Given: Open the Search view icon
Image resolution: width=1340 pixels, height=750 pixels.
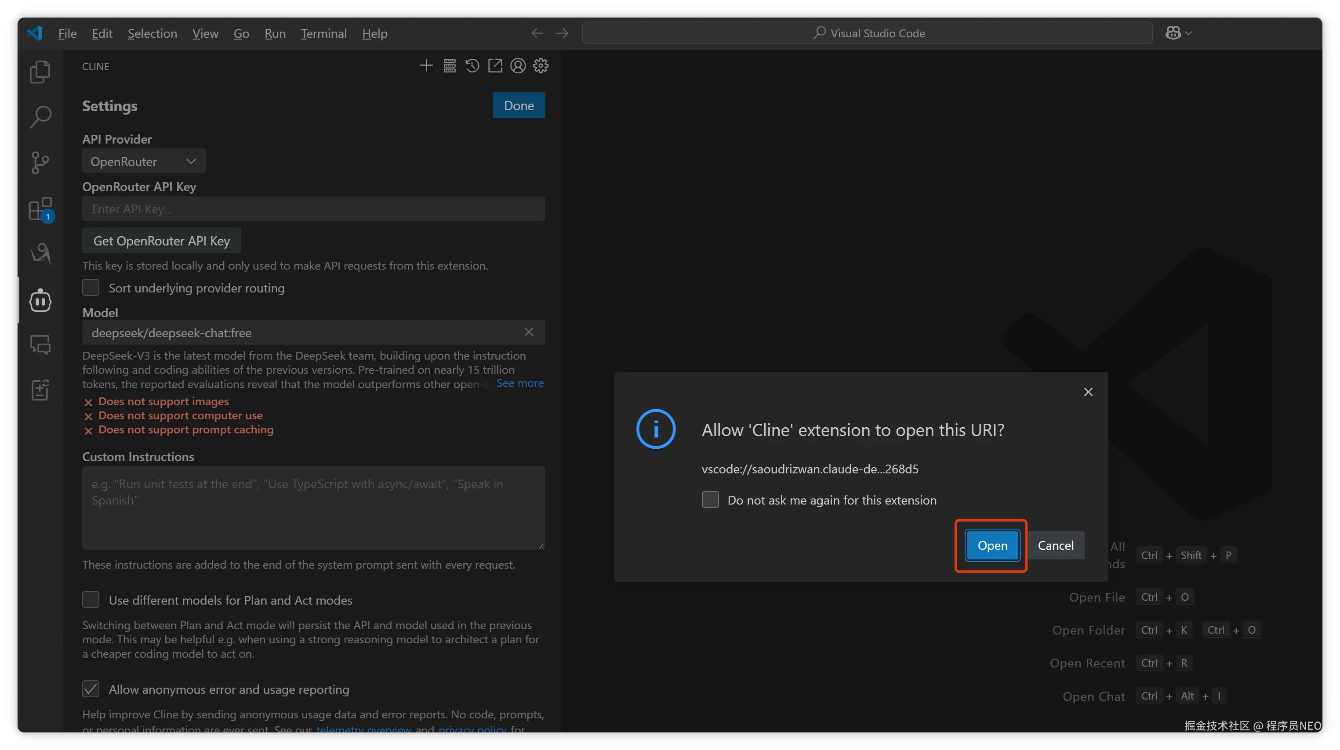Looking at the screenshot, I should [40, 117].
